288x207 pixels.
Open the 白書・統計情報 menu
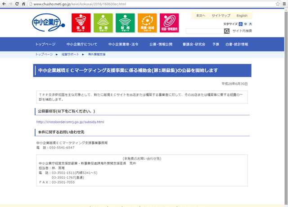pyautogui.click(x=237, y=45)
